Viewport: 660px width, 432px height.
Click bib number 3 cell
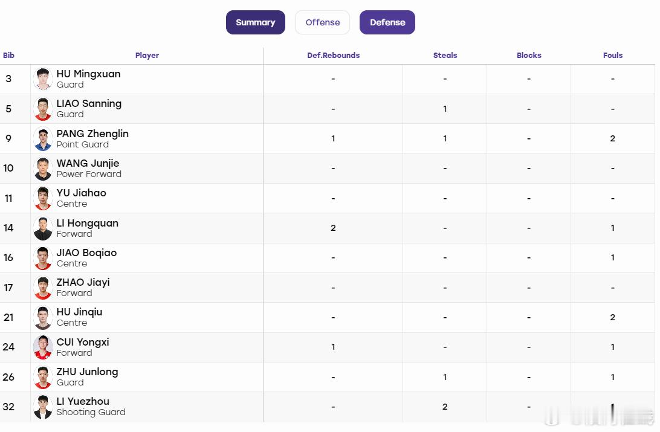tap(8, 79)
